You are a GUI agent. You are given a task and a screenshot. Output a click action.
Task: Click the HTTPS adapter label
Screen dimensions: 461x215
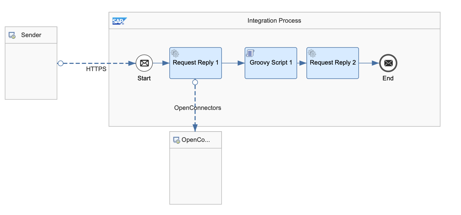coord(96,69)
